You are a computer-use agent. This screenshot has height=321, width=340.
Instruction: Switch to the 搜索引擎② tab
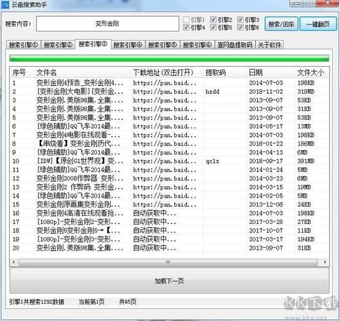click(x=58, y=45)
